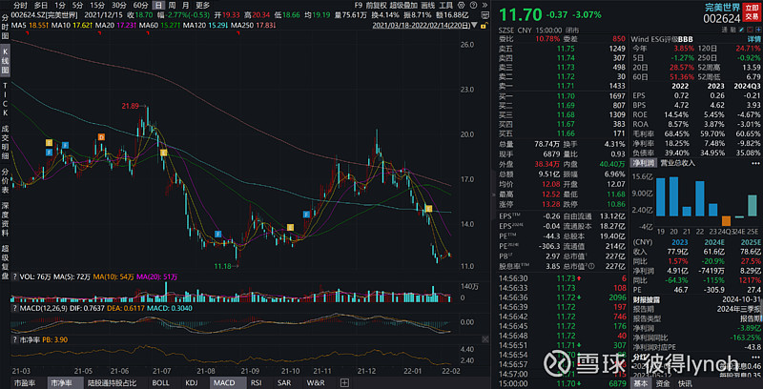The image size is (763, 389).
Task: Open chart settings gear icon
Action: pyautogui.click(x=461, y=6)
